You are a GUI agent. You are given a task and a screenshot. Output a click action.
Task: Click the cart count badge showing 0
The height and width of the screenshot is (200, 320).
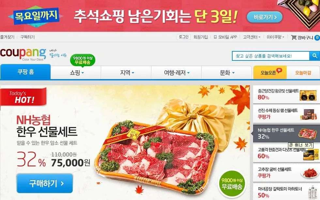tap(317, 38)
